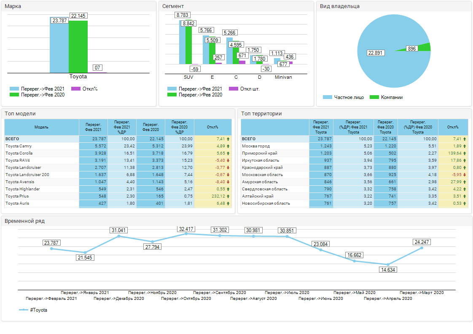The width and height of the screenshot is (473, 334).
Task: Select the 14.634 data point on the Toyota line
Action: 388,265
